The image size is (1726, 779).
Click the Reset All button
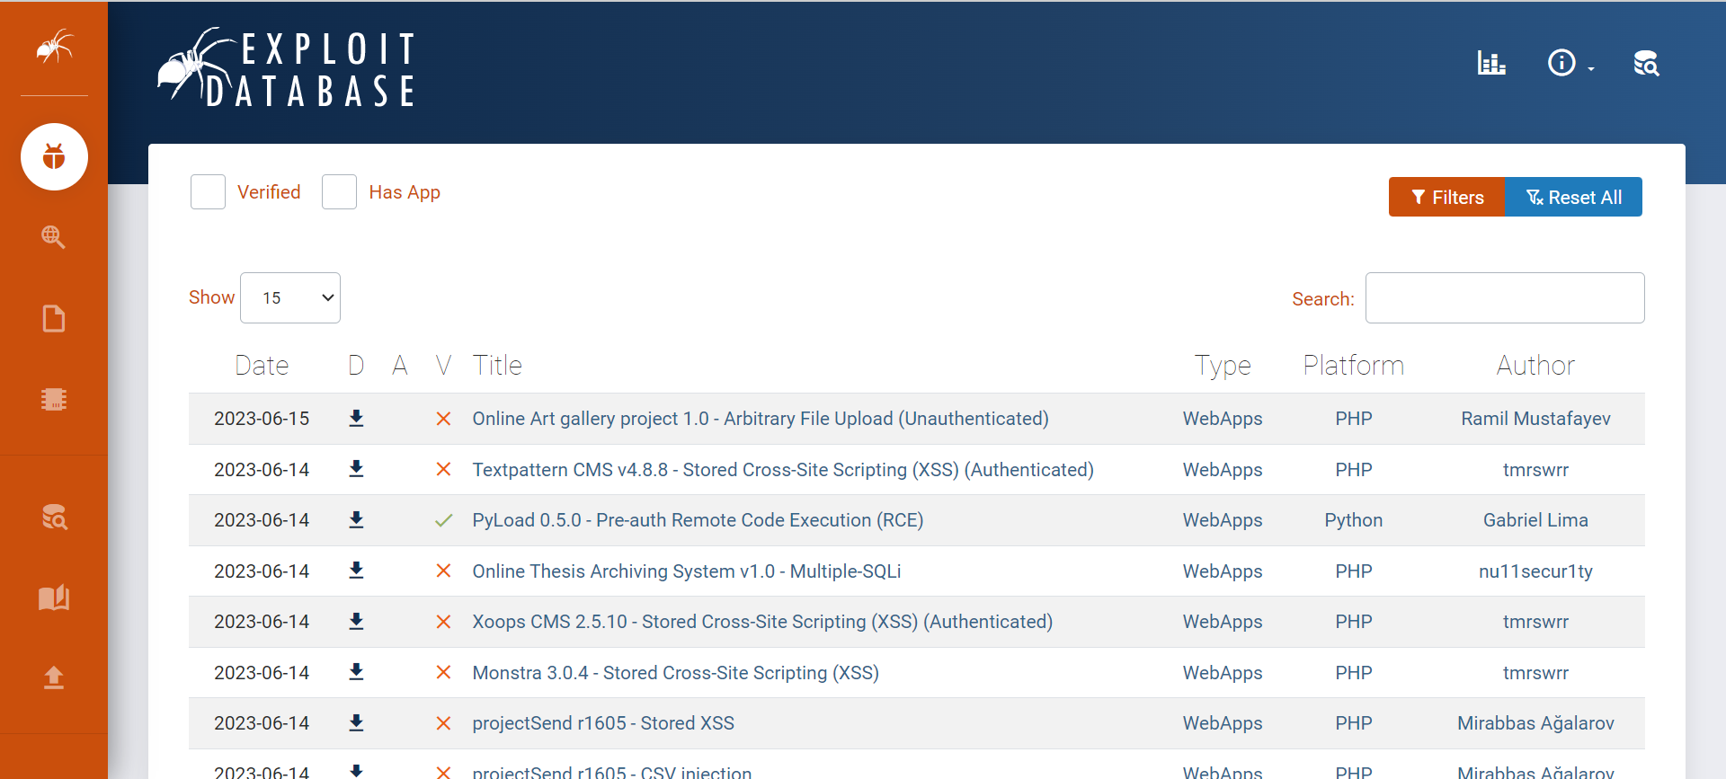tap(1573, 197)
